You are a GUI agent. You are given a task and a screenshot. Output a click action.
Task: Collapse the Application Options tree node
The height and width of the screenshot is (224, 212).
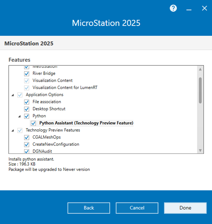(13, 95)
